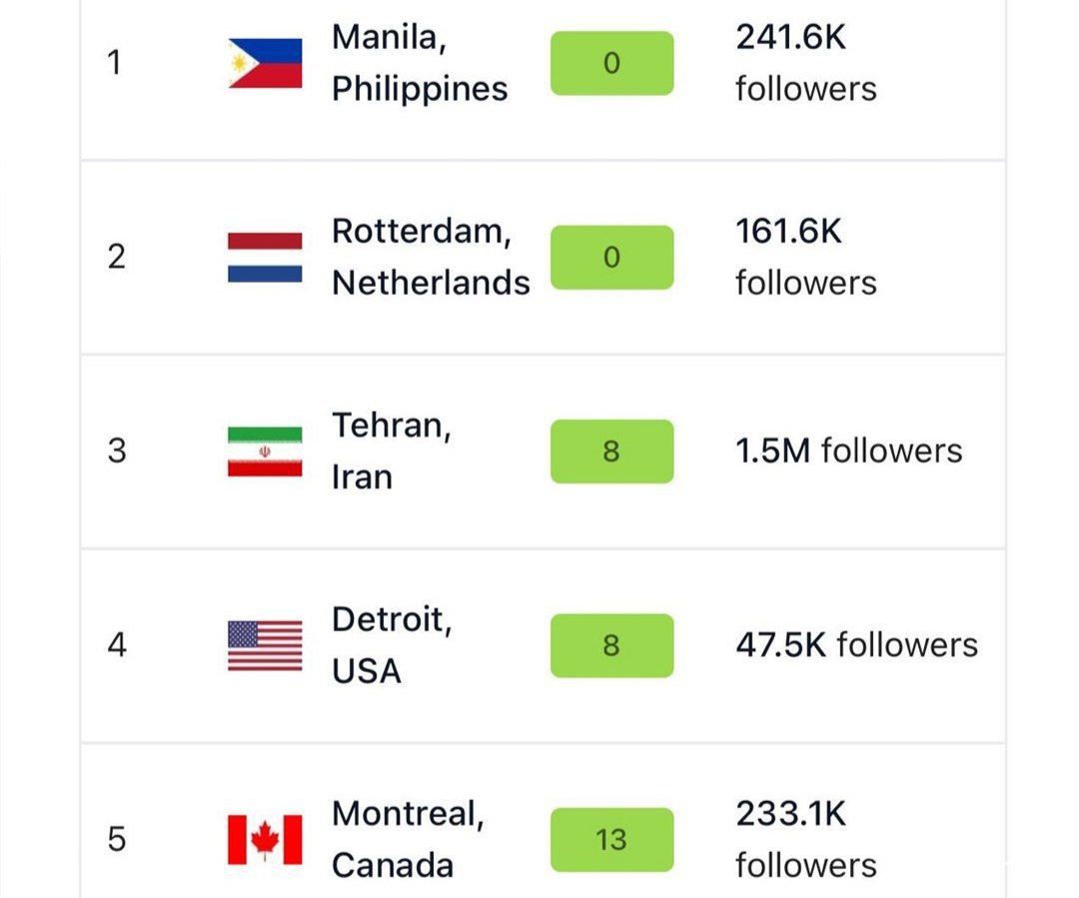Select rank number 5 in the list
Screen dimensions: 1079x898
click(117, 839)
